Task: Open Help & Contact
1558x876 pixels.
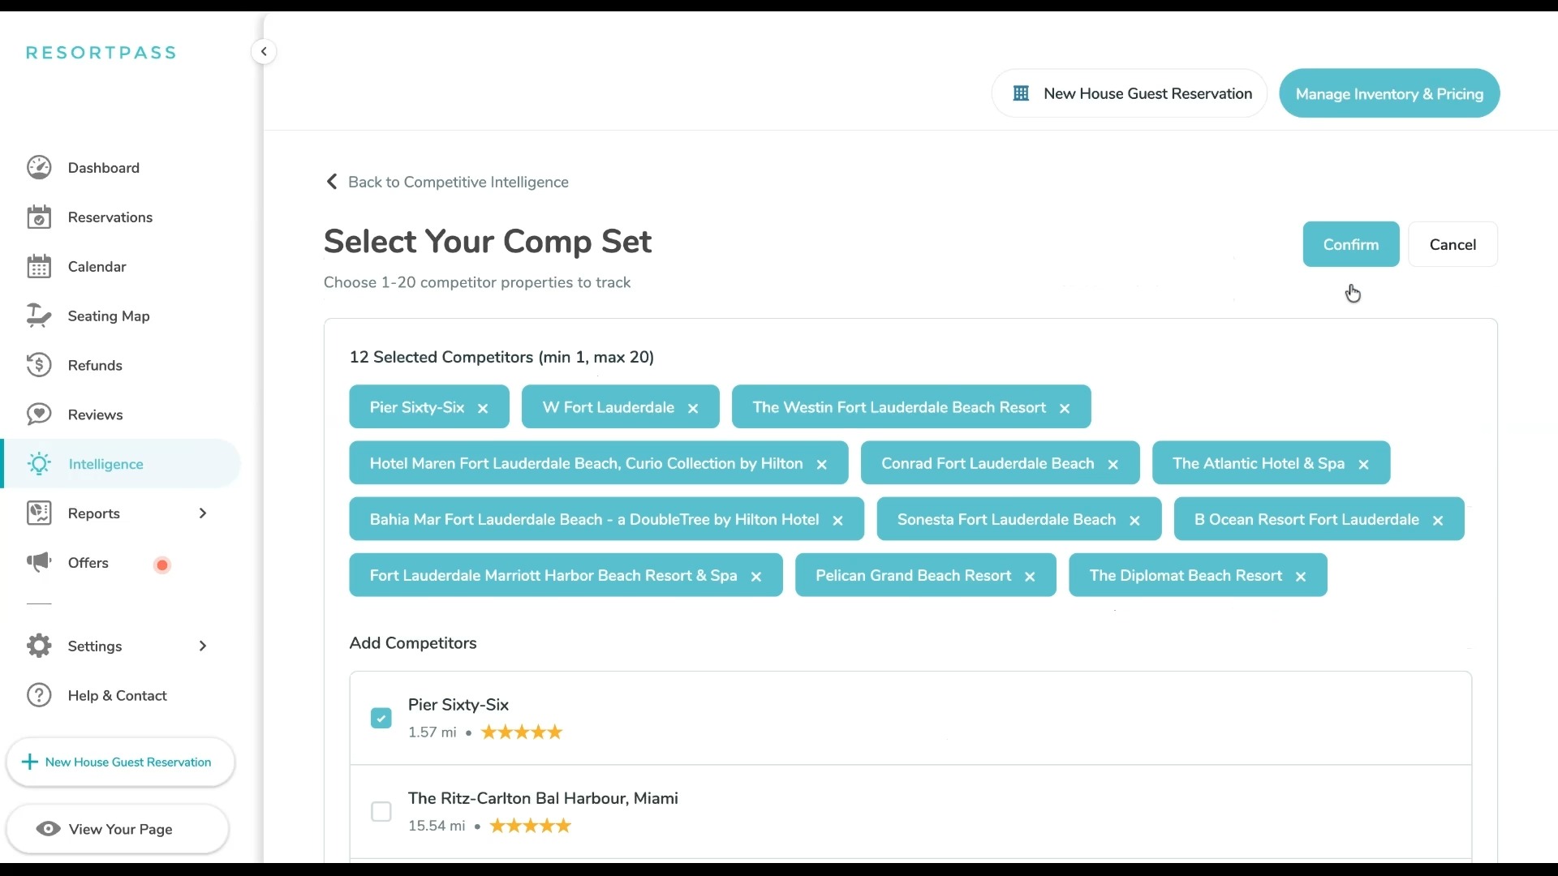Action: pos(116,695)
